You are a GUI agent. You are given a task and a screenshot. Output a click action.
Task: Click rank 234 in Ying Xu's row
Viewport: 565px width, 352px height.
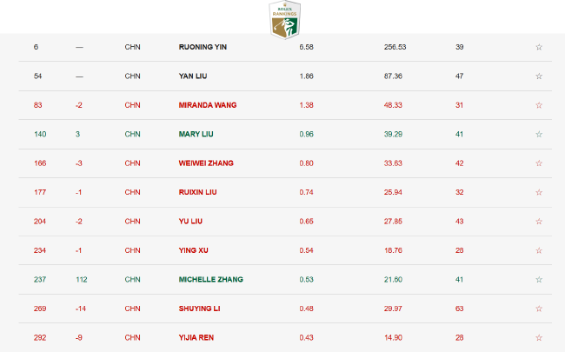pos(40,250)
